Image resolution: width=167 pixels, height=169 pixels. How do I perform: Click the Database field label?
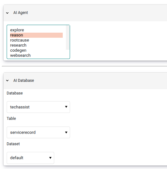click(15, 93)
